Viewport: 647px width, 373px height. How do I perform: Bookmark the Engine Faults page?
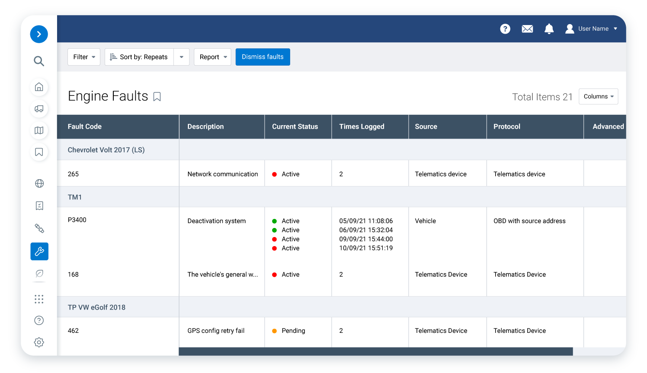[157, 97]
